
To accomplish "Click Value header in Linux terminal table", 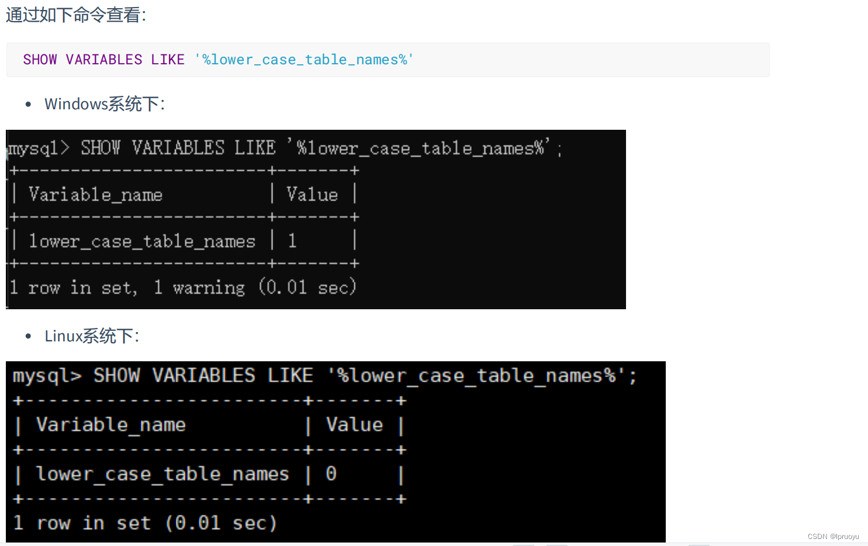I will coord(355,424).
